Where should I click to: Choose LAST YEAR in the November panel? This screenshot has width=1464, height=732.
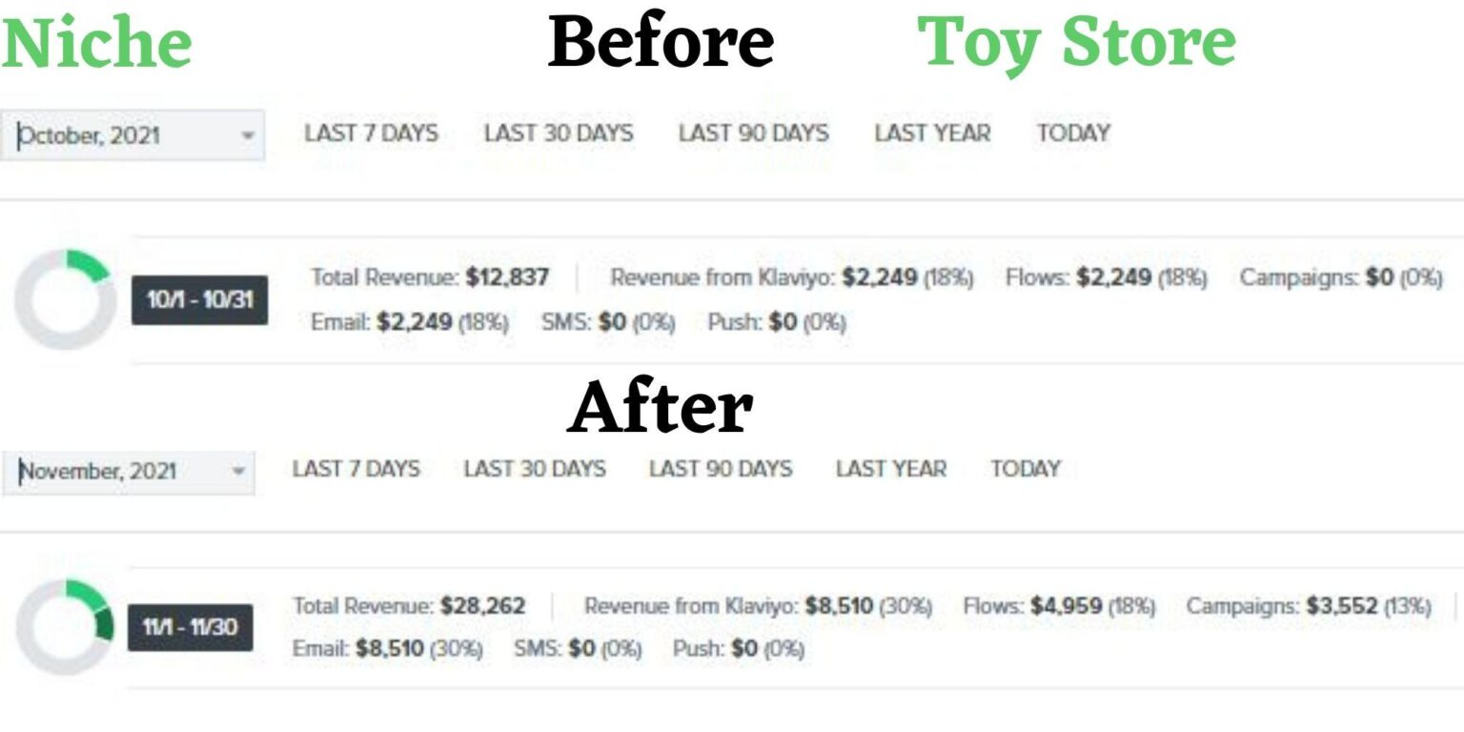[890, 469]
